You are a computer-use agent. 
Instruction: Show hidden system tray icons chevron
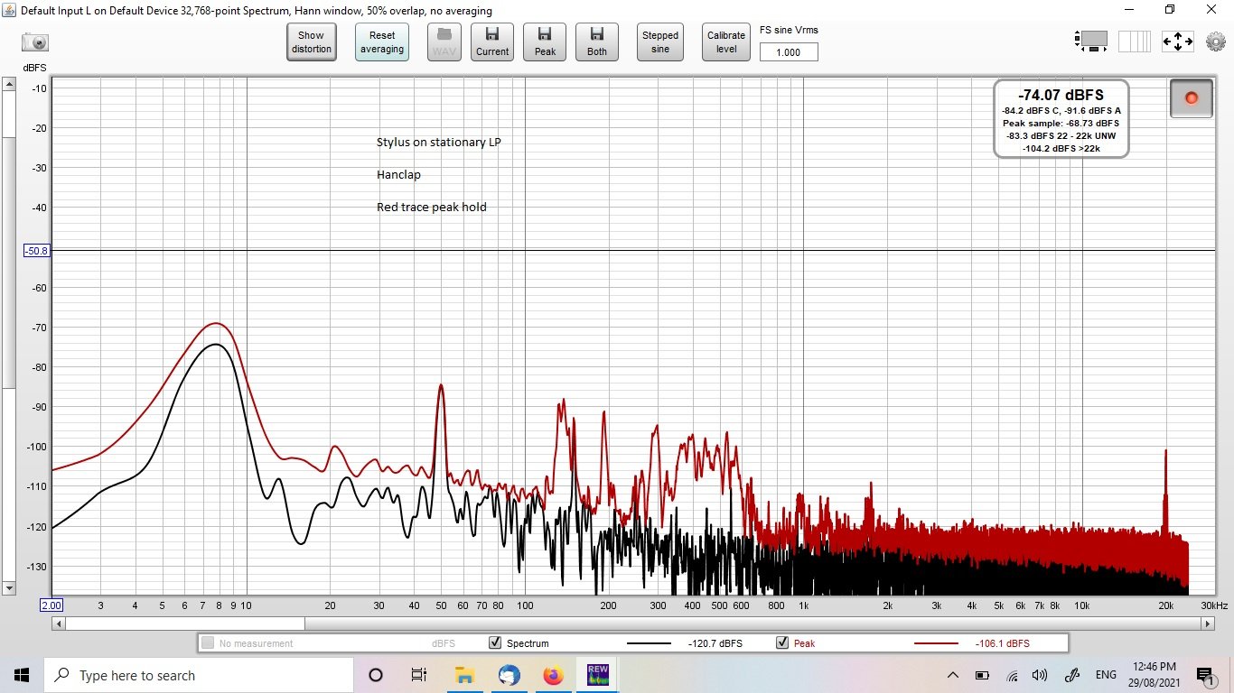coord(952,675)
